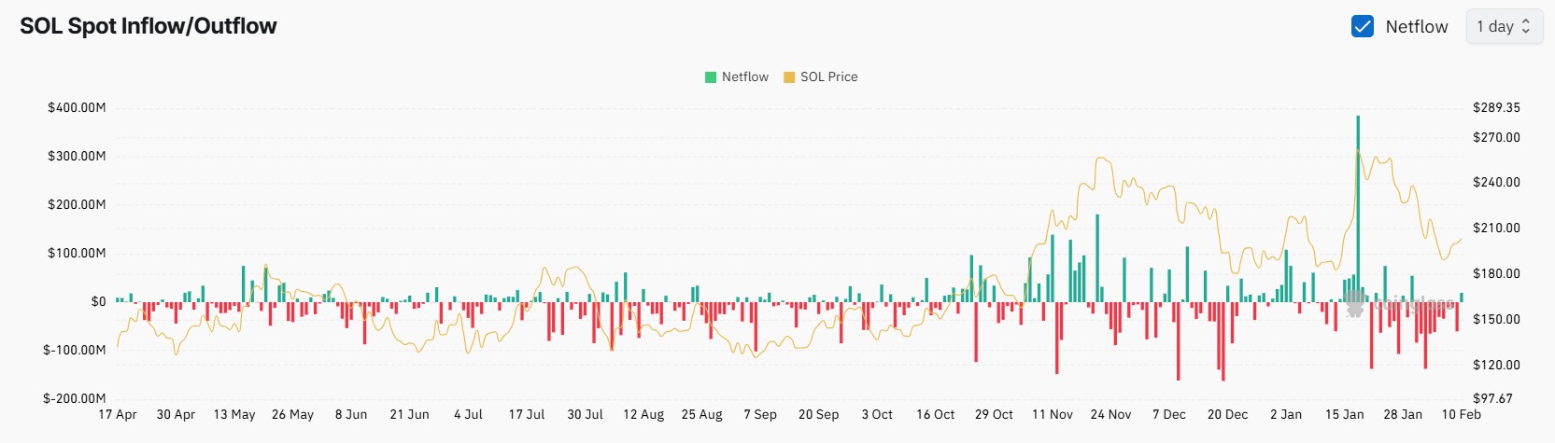Click the $289.35 right price axis label
The width and height of the screenshot is (1555, 443).
pyautogui.click(x=1496, y=107)
